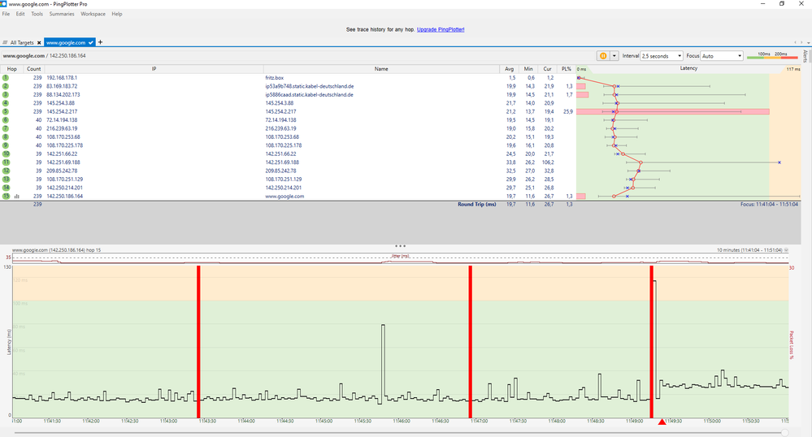Click hop 12 green circle icon
812x437 pixels.
pyautogui.click(x=6, y=171)
